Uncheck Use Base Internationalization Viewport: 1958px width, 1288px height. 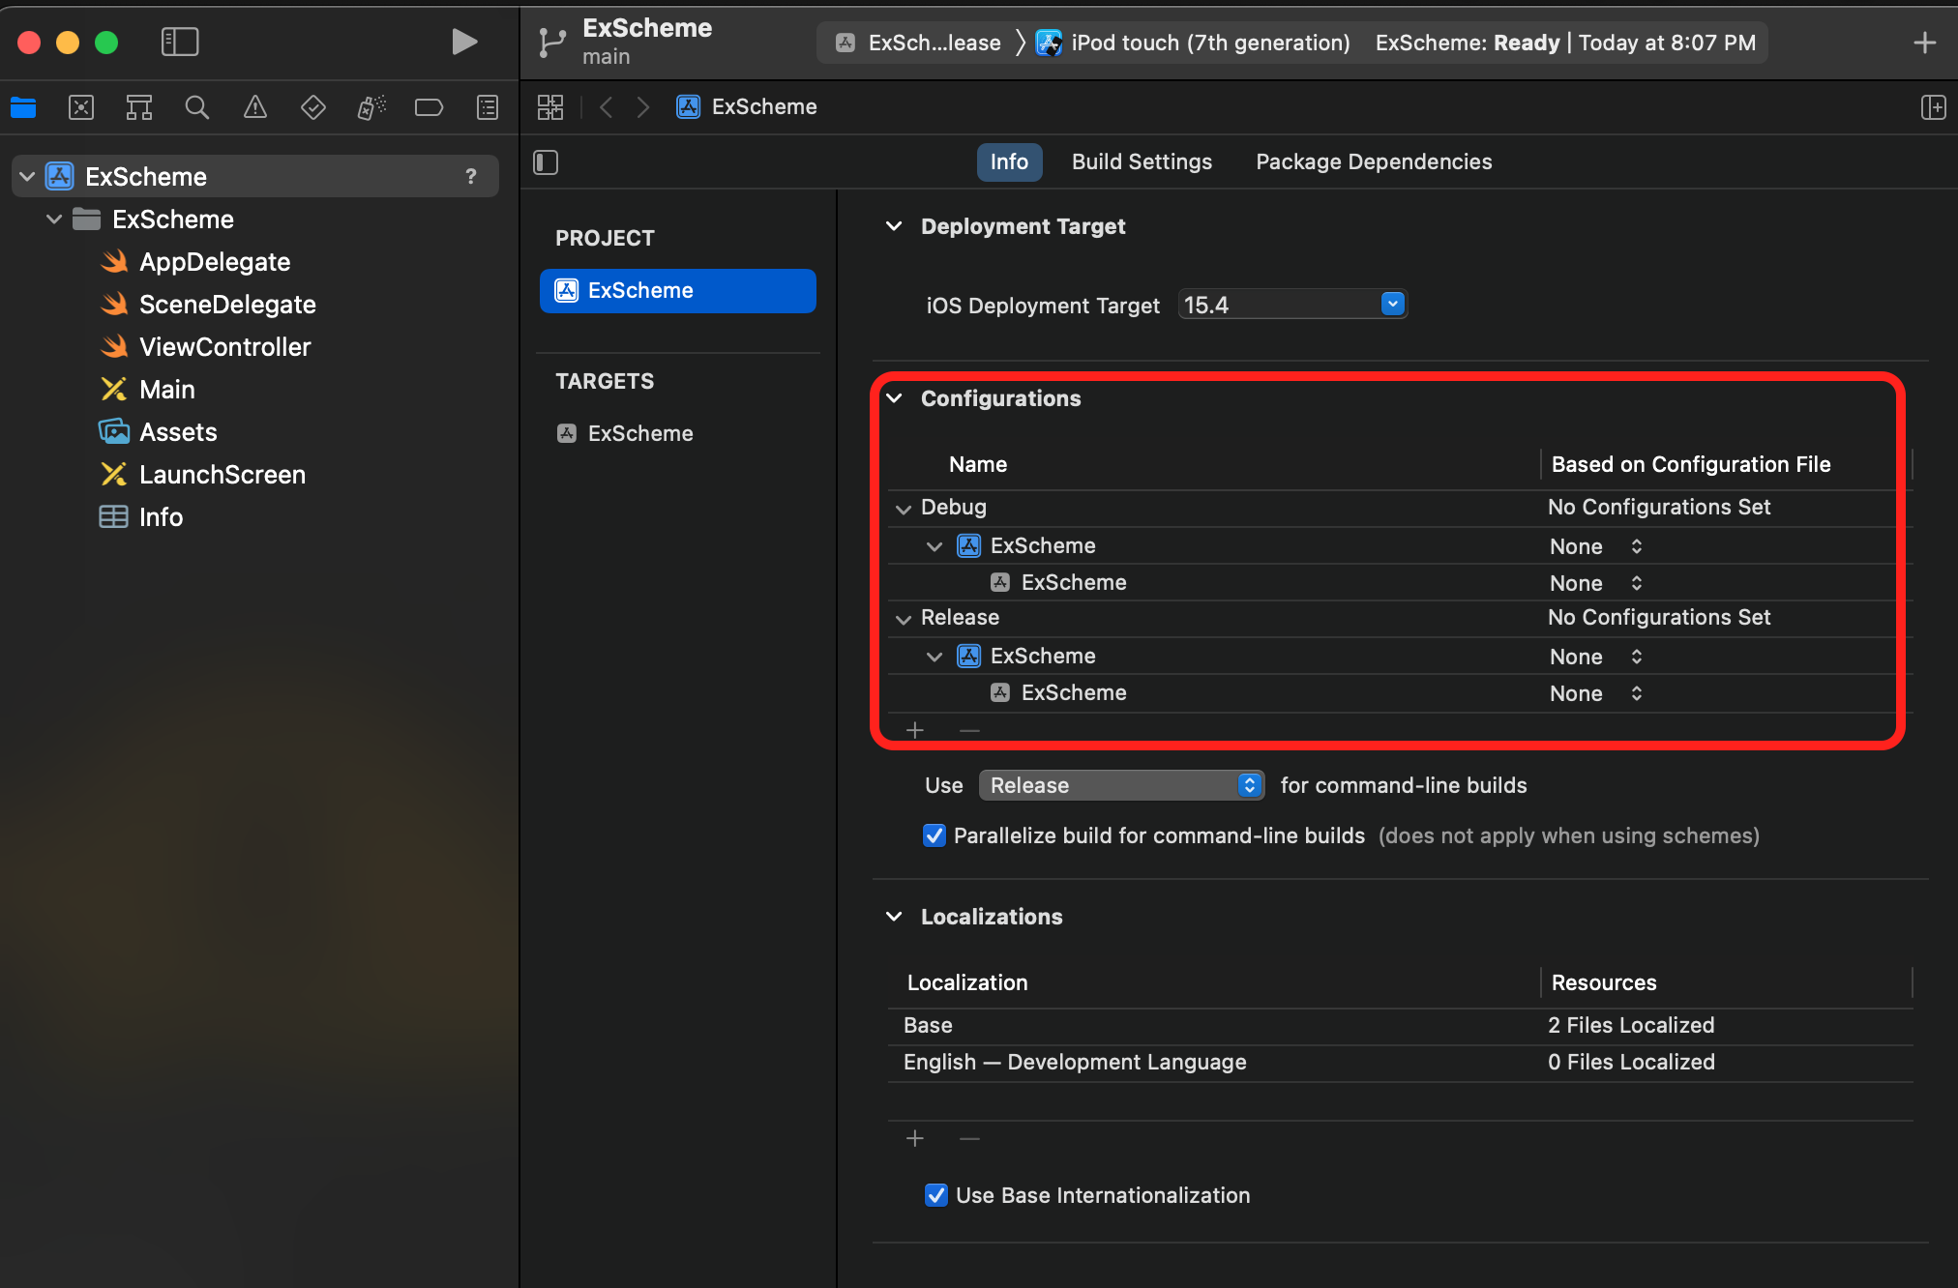(935, 1195)
